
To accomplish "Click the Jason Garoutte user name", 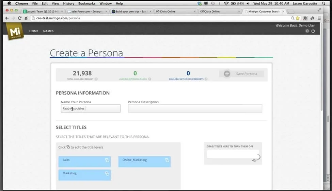I will 305,3.
